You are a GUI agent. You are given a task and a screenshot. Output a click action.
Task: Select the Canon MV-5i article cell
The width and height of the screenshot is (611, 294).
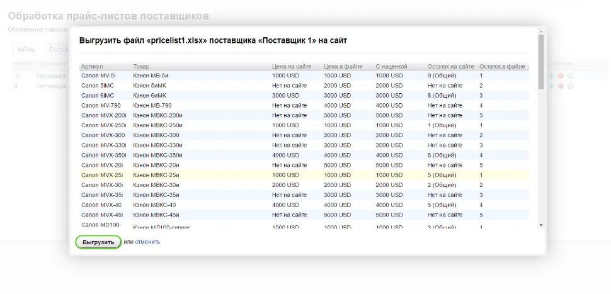[99, 76]
